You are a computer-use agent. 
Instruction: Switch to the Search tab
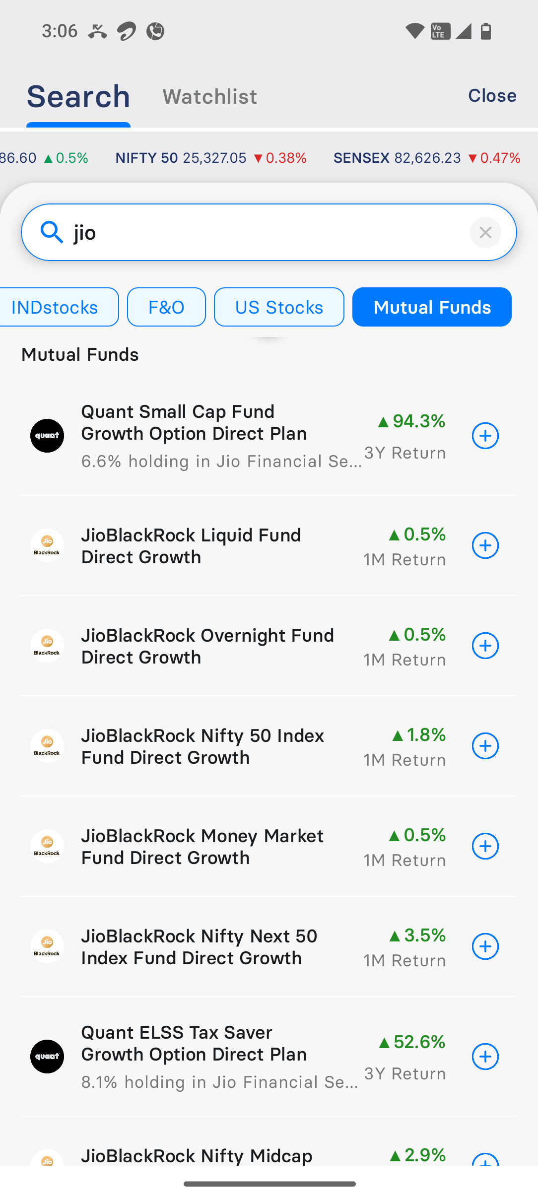coord(78,96)
